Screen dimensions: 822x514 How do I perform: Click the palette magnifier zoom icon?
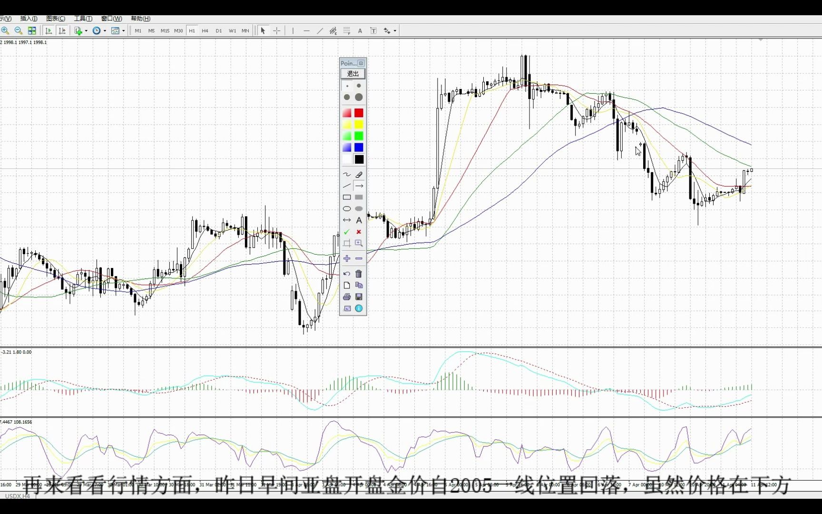[x=359, y=243]
